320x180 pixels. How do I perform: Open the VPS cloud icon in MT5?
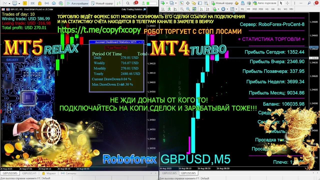[54, 3]
